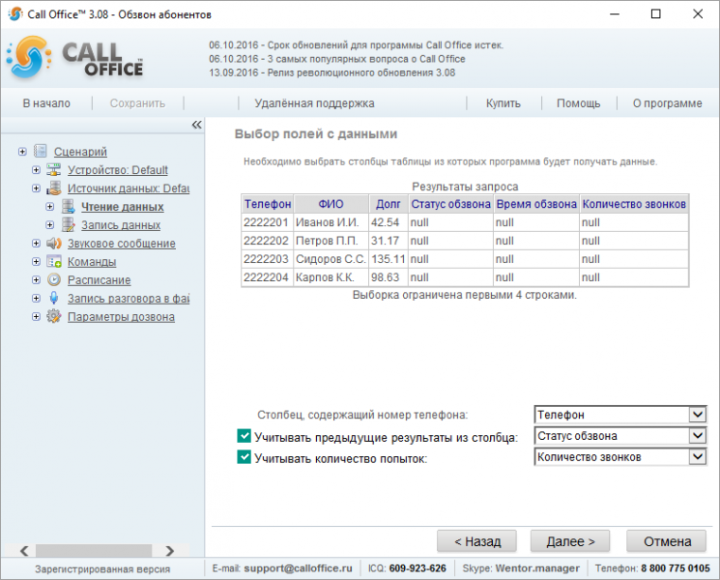Click the Источник данных database icon
Viewport: 720px width, 580px height.
click(54, 188)
